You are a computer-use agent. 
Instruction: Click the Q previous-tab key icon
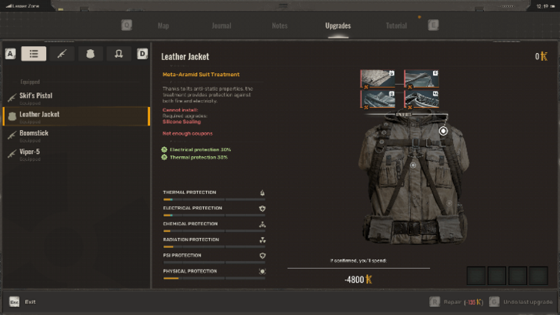pos(126,25)
